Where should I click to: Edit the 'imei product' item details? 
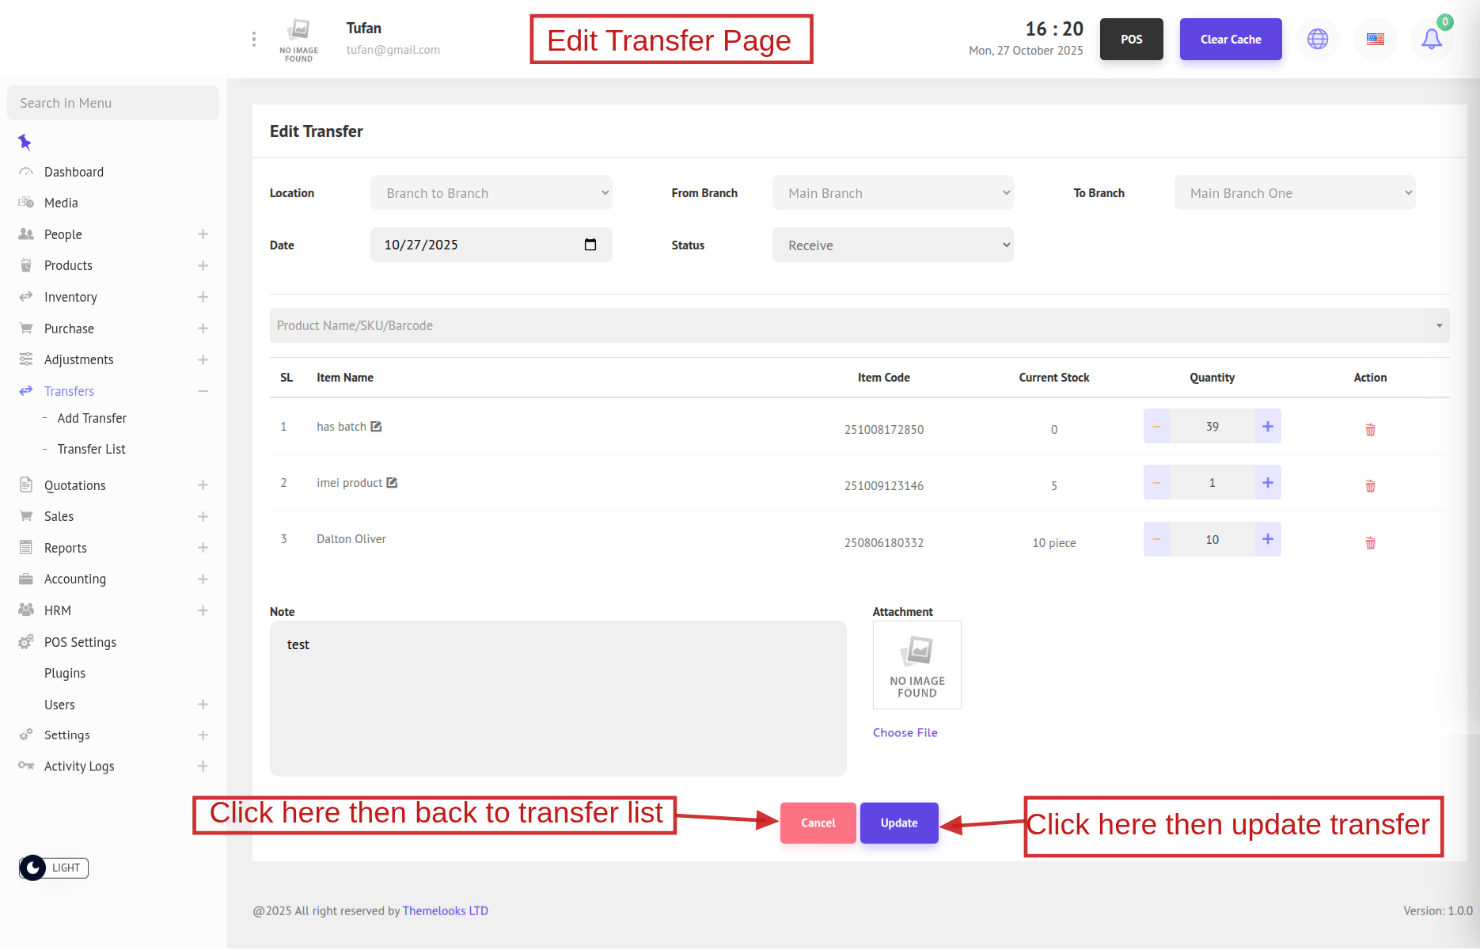tap(392, 483)
